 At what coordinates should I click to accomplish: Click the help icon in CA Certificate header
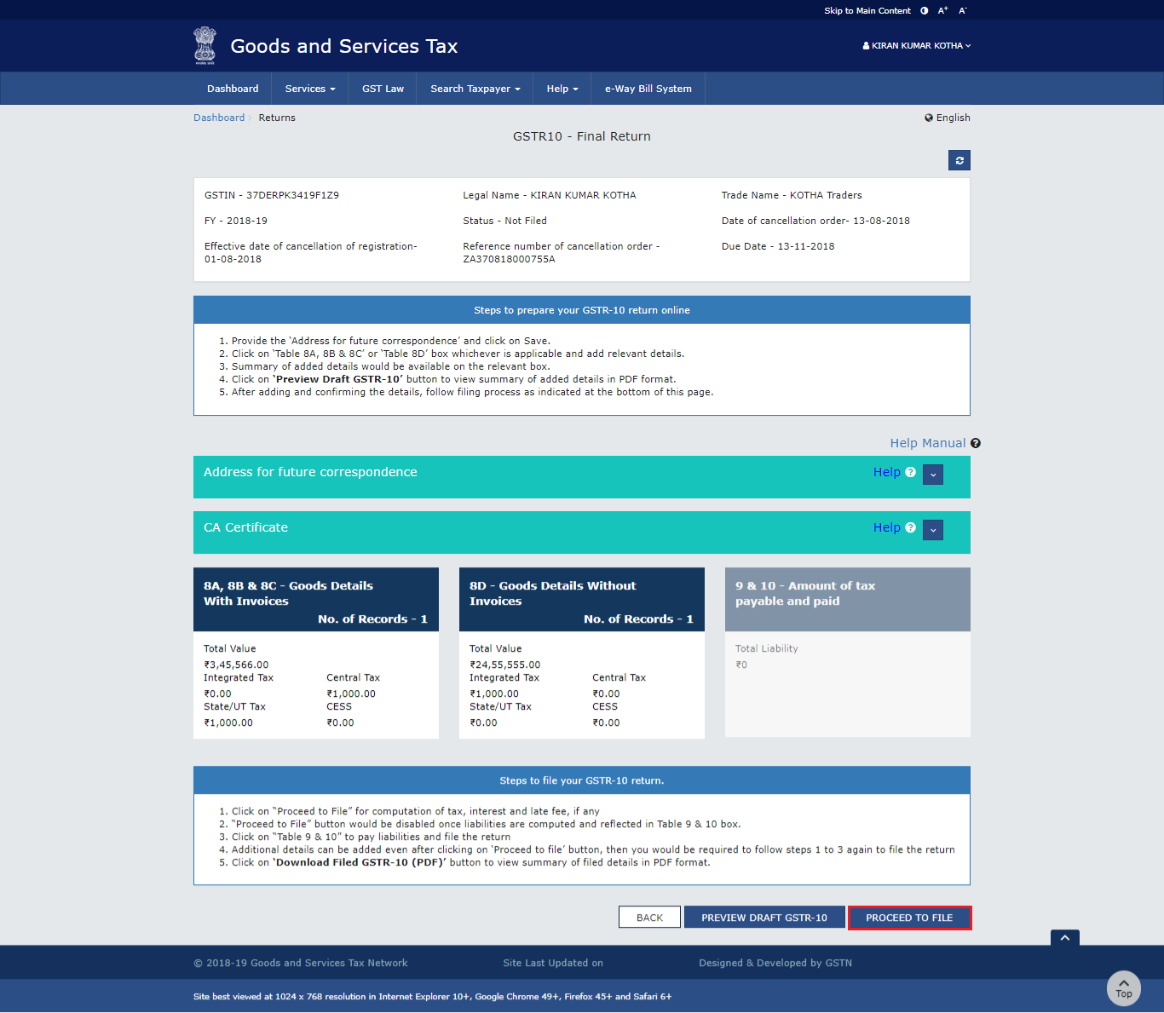point(911,527)
